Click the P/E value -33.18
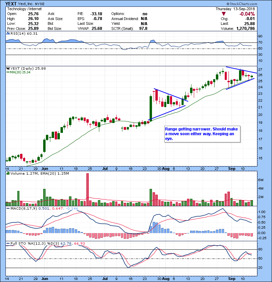This screenshot has height=282, width=272. click(x=96, y=14)
